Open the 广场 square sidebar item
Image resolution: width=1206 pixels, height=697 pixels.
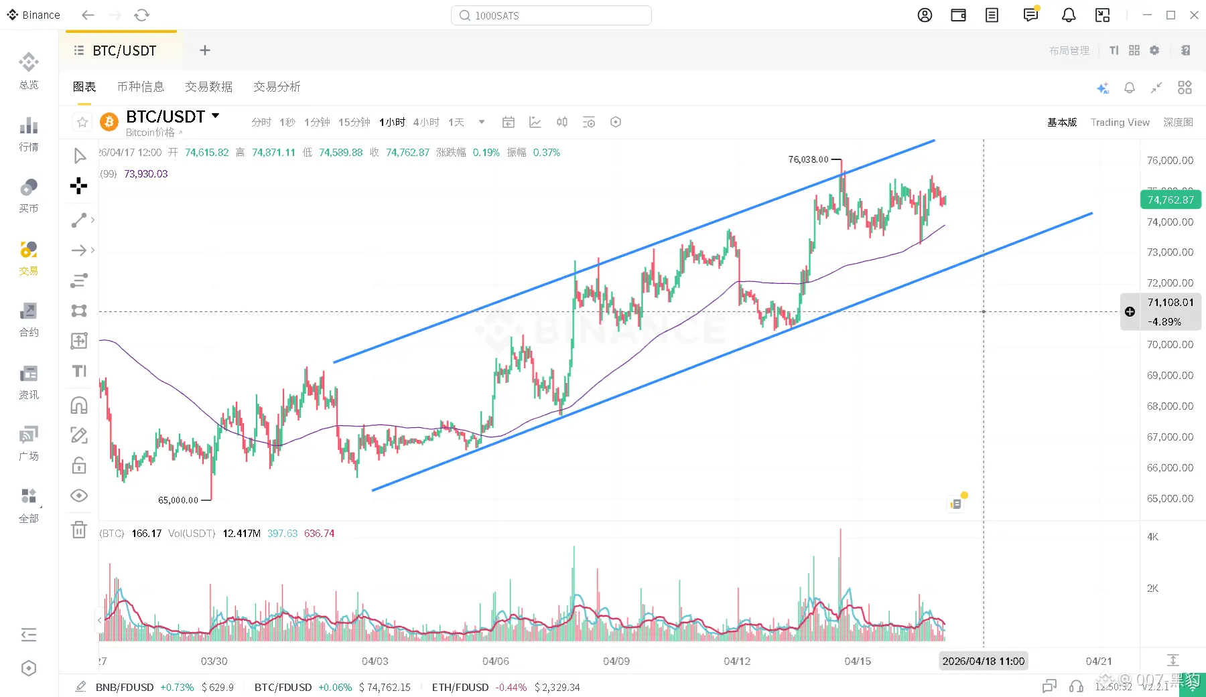(x=29, y=443)
